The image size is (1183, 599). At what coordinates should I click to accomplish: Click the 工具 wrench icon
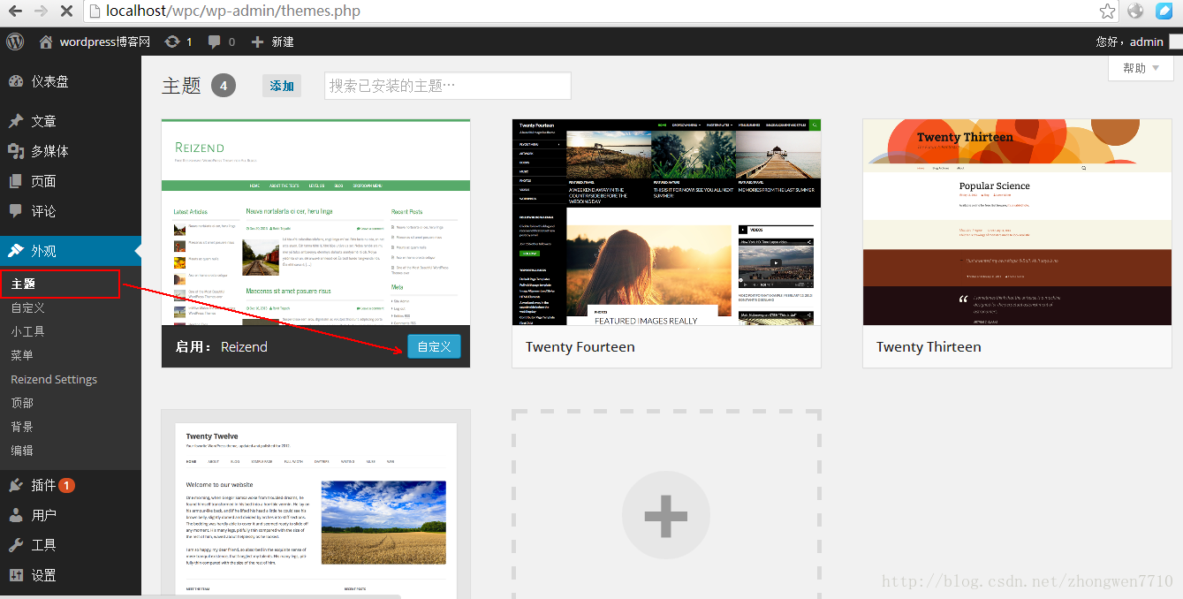pos(16,545)
